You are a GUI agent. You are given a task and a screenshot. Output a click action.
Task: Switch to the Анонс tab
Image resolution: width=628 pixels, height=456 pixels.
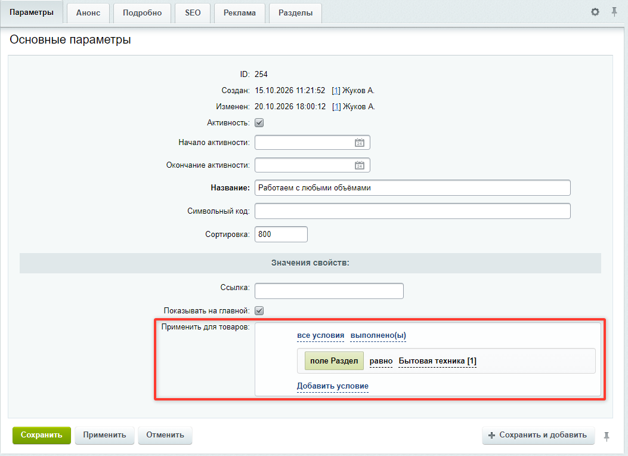(x=88, y=13)
